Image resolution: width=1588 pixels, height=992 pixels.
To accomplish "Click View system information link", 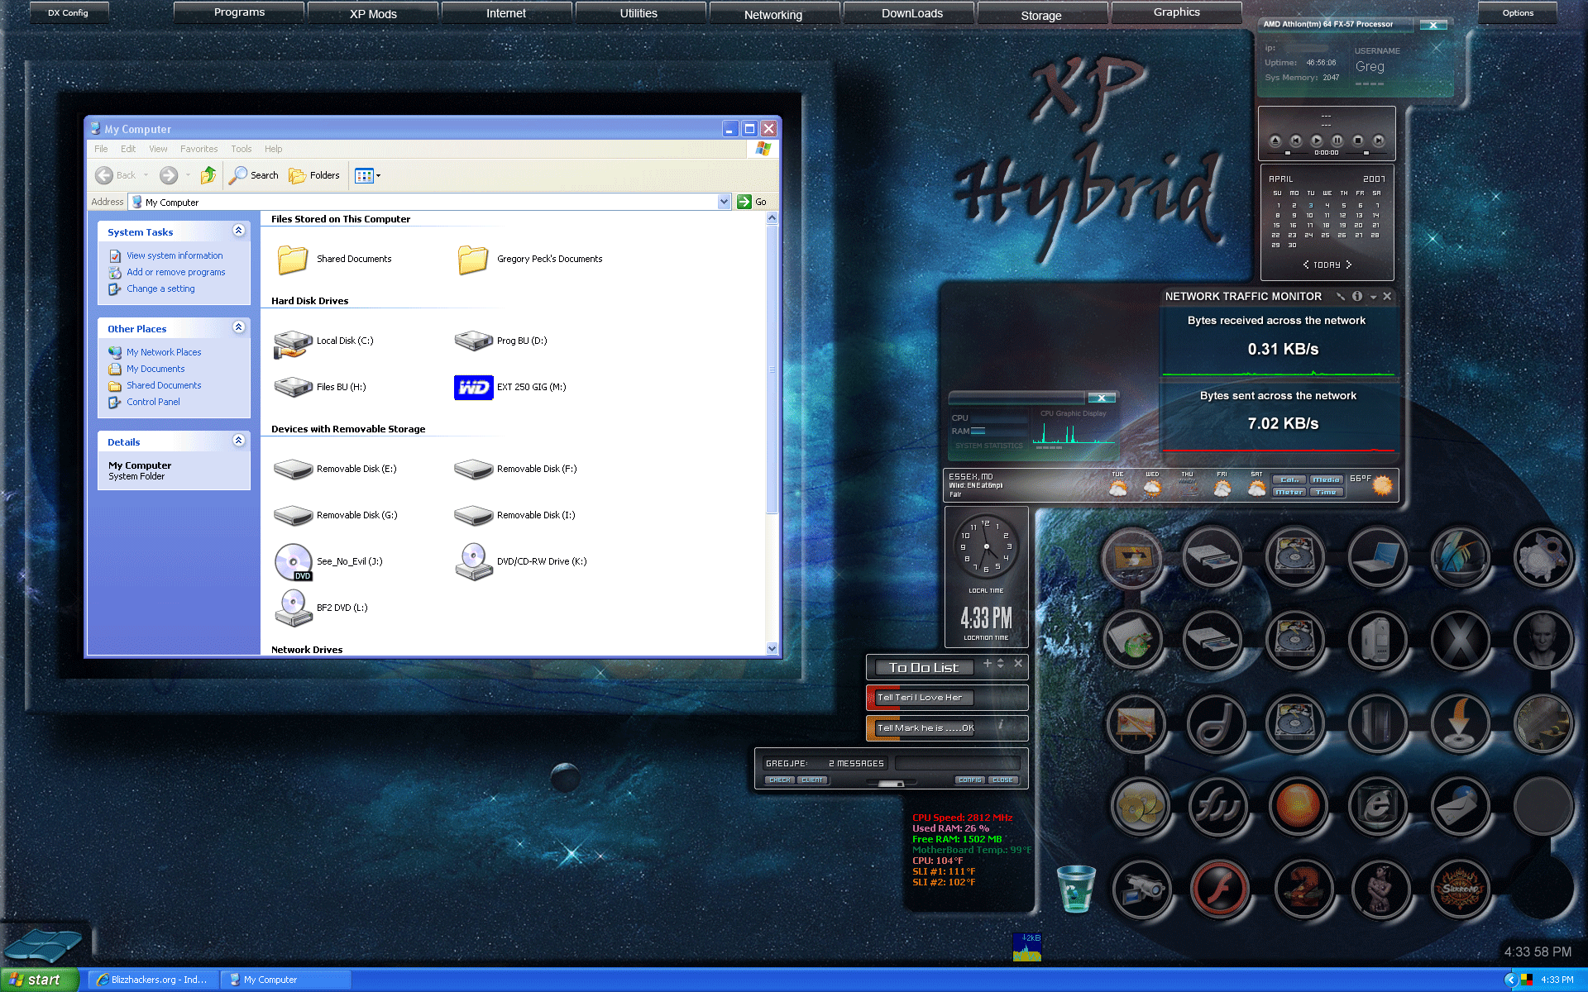I will pos(175,256).
